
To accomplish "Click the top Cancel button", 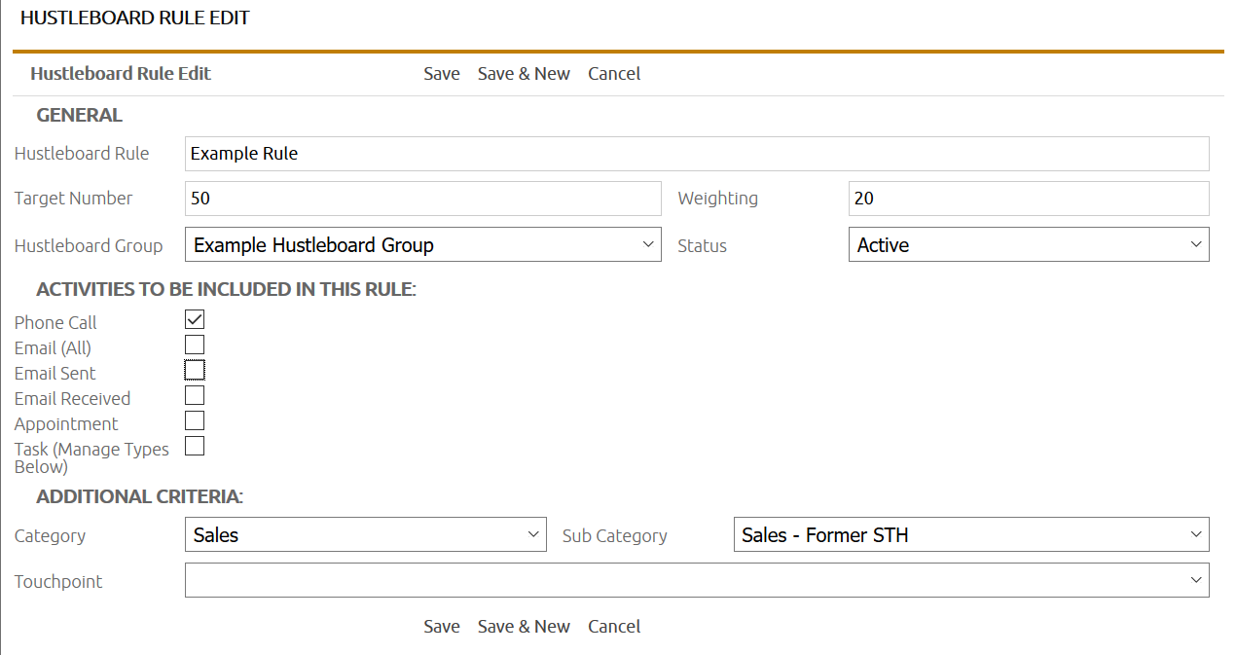I will tap(614, 74).
